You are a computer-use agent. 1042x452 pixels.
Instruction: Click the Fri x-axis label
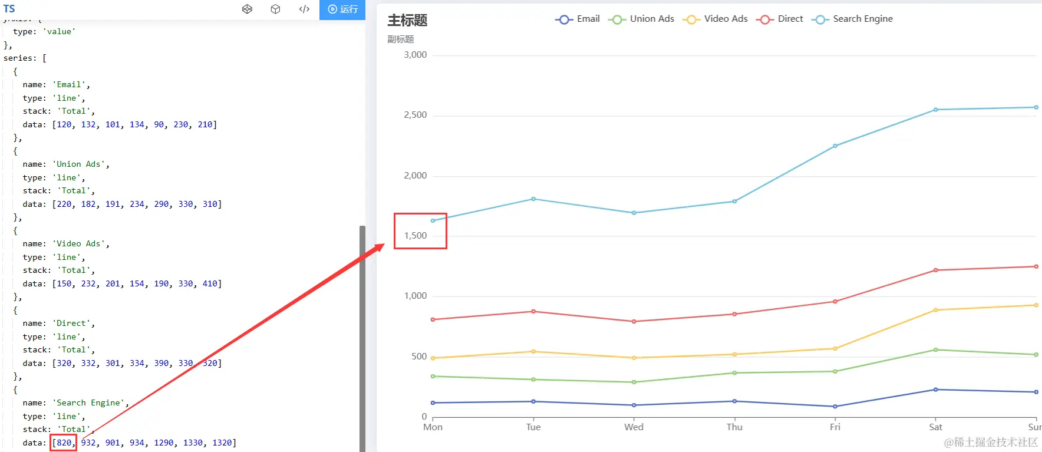click(x=835, y=427)
